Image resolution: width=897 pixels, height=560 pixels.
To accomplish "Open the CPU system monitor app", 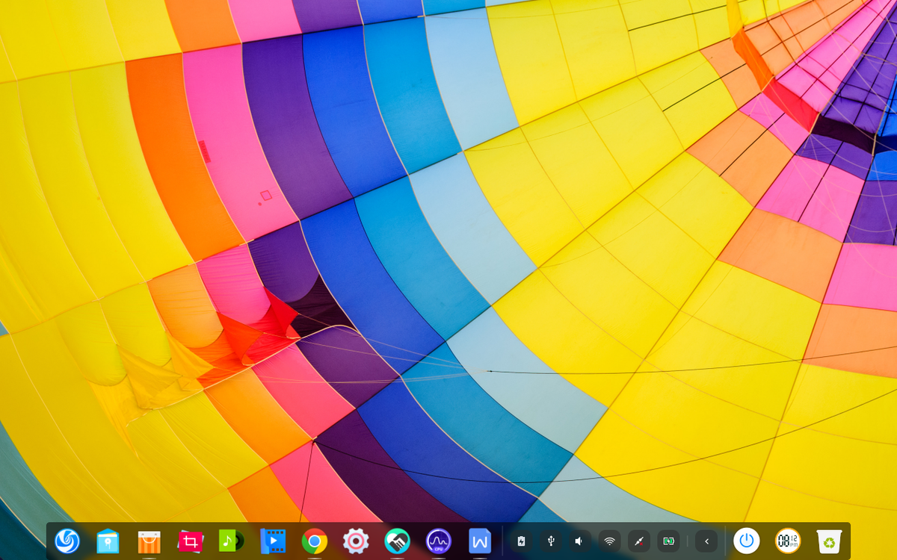I will (438, 541).
